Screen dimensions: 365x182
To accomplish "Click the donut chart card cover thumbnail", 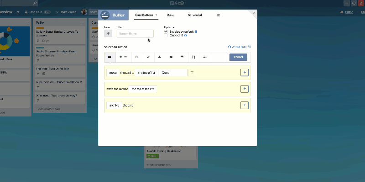I will 15,41.
